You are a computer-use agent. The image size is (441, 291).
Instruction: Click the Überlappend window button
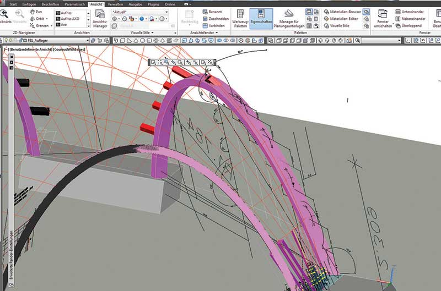pos(411,25)
